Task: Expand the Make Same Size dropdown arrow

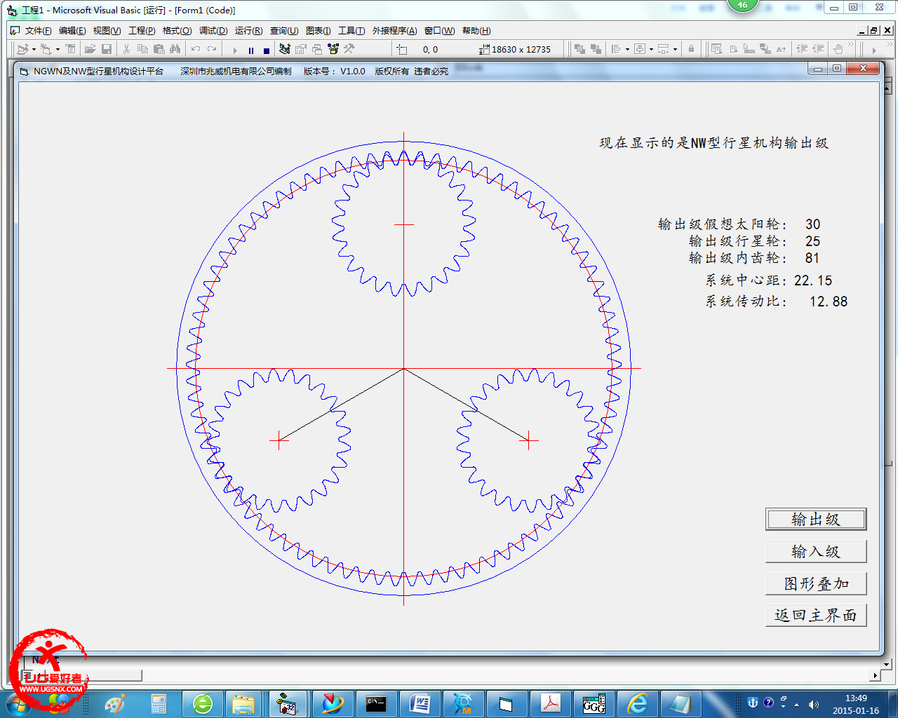Action: pos(675,49)
